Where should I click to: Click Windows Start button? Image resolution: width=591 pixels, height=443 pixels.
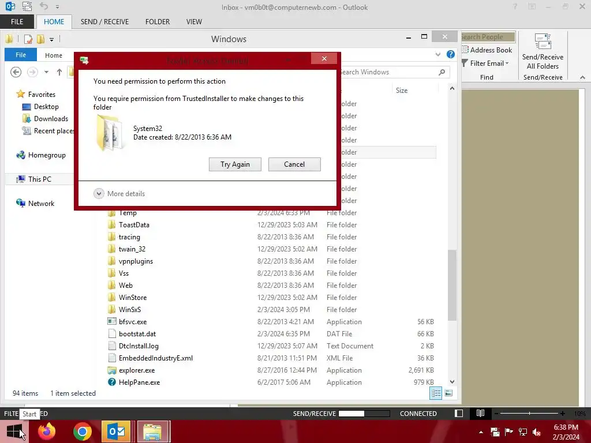click(x=14, y=431)
